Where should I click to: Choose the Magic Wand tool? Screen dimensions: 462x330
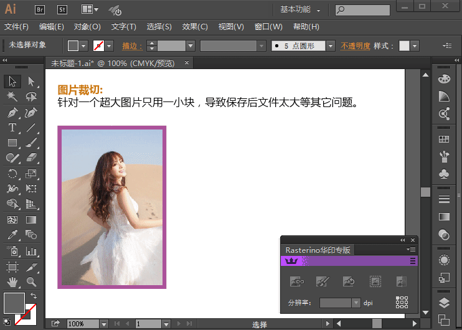pyautogui.click(x=12, y=97)
